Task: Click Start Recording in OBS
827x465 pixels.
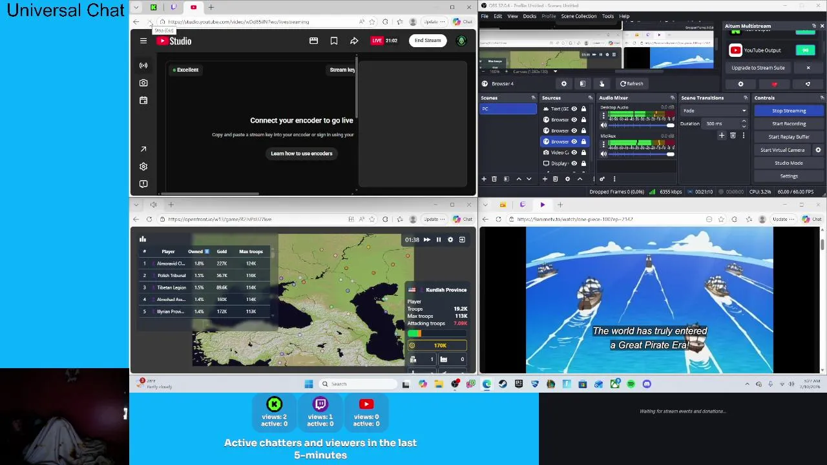Action: click(x=789, y=123)
